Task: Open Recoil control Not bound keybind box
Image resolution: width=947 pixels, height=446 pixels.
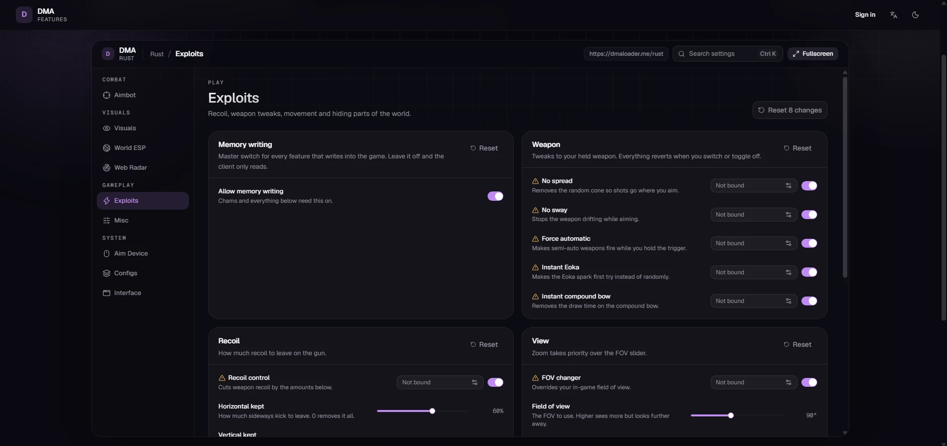Action: pyautogui.click(x=440, y=382)
